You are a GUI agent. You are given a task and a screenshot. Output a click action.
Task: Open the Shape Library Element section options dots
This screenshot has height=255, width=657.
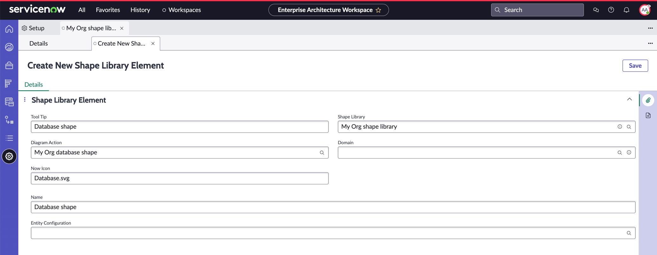(x=25, y=100)
